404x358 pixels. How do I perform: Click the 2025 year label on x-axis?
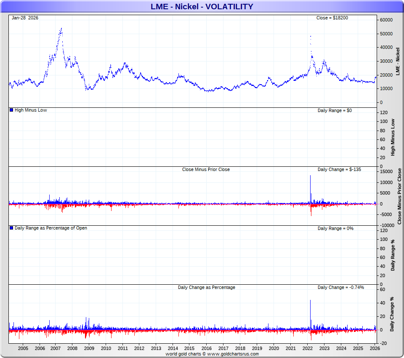358,348
